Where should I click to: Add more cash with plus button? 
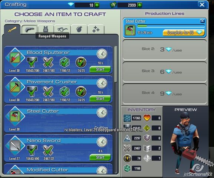coord(139,5)
